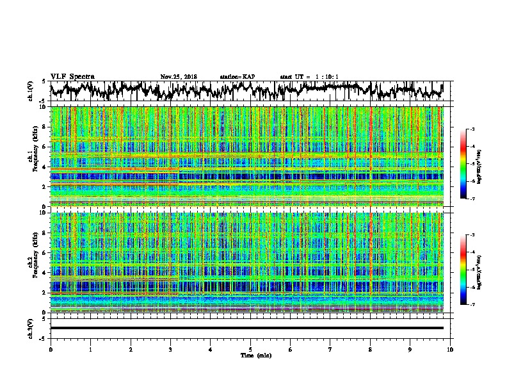Viewport: 507px width, 392px height.
Task: Click the ch.1 log PSD colorbar
Action: tap(463, 164)
